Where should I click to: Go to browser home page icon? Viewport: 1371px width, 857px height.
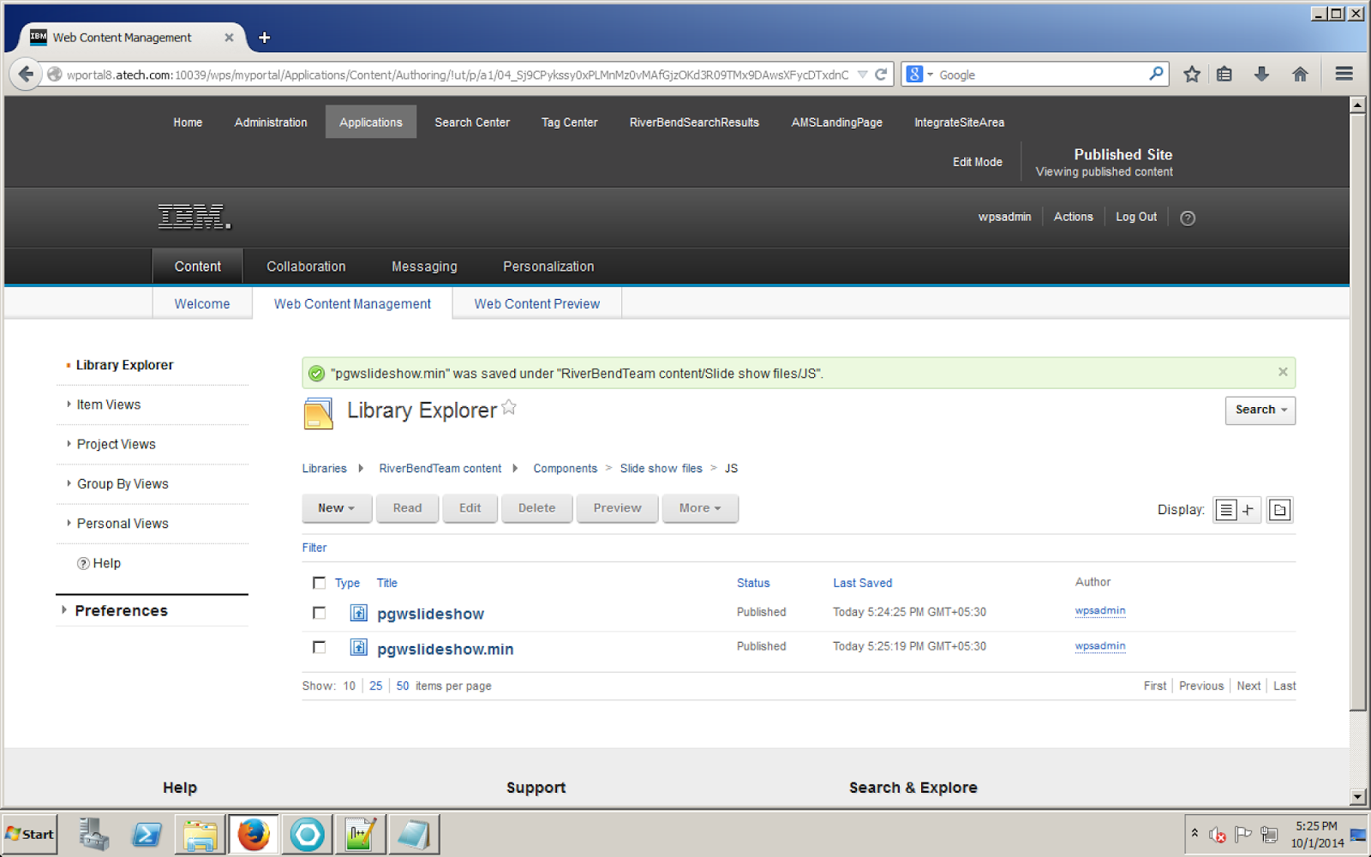1300,75
